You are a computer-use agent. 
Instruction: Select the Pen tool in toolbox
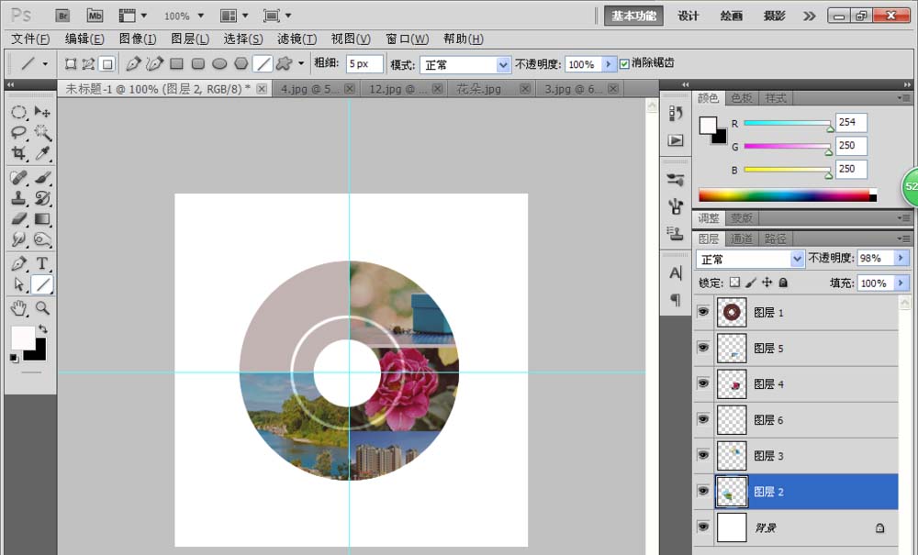pyautogui.click(x=18, y=263)
